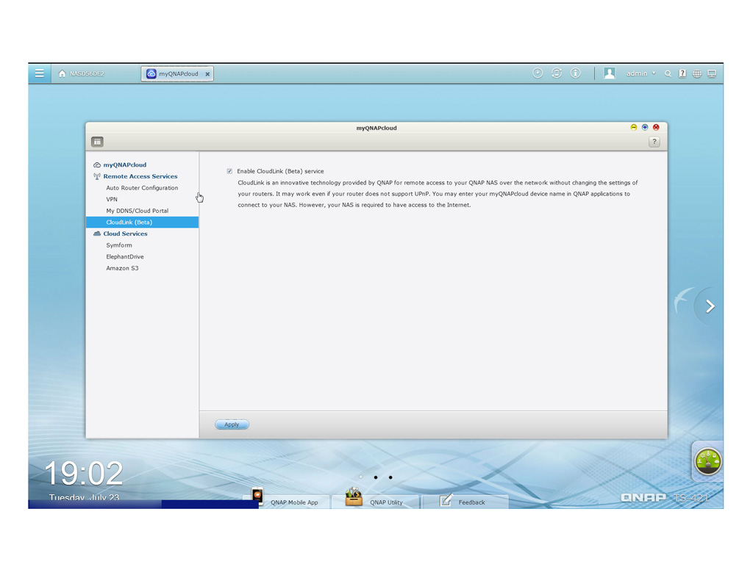This screenshot has width=753, height=564.
Task: Open the QNAP Utility link
Action: 387,502
